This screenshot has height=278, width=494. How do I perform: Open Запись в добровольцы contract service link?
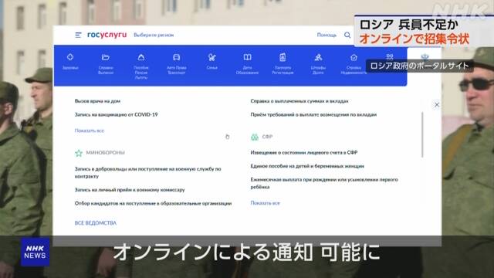click(147, 173)
